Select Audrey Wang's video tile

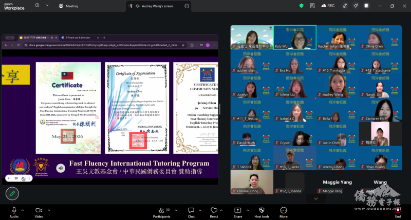click(x=338, y=85)
